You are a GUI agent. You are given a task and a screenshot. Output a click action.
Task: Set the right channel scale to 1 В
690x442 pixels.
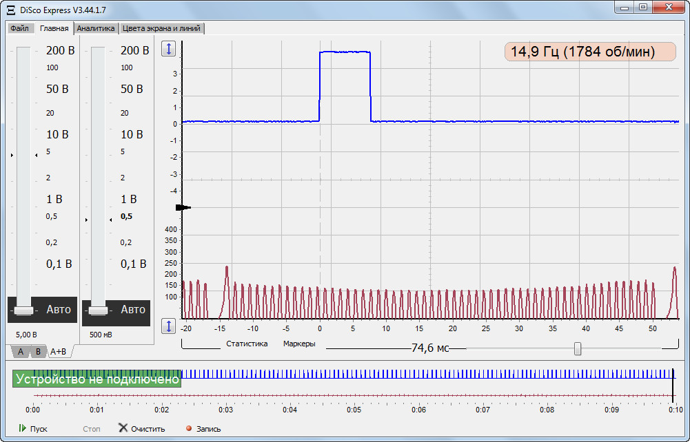[x=128, y=199]
